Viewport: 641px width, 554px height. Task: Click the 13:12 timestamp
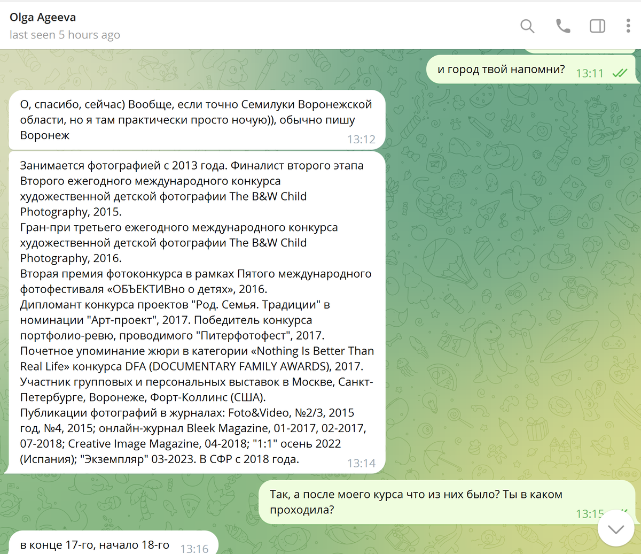coord(361,140)
